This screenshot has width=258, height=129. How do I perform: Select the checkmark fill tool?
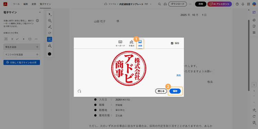click(x=17, y=39)
